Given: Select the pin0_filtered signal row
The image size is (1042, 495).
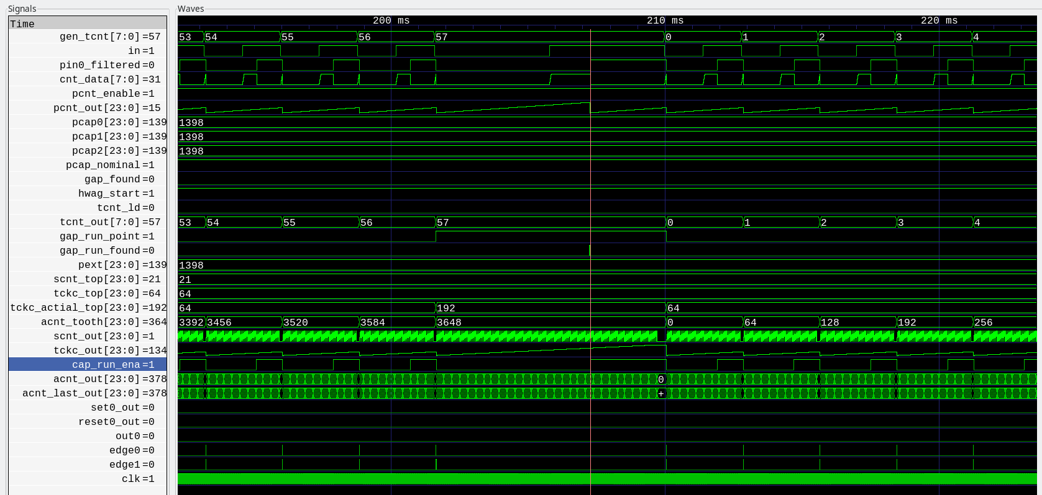Looking at the screenshot, I should (x=88, y=65).
